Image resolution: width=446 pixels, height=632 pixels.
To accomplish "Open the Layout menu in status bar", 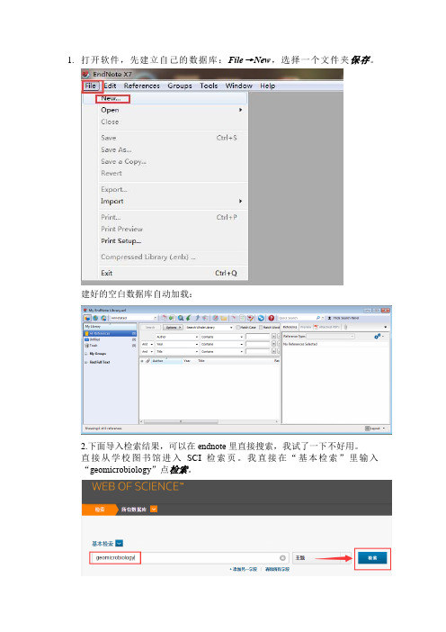I will [x=375, y=429].
